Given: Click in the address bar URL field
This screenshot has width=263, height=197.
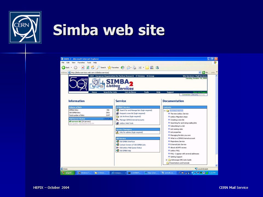Looking at the screenshot, I should tap(135, 73).
